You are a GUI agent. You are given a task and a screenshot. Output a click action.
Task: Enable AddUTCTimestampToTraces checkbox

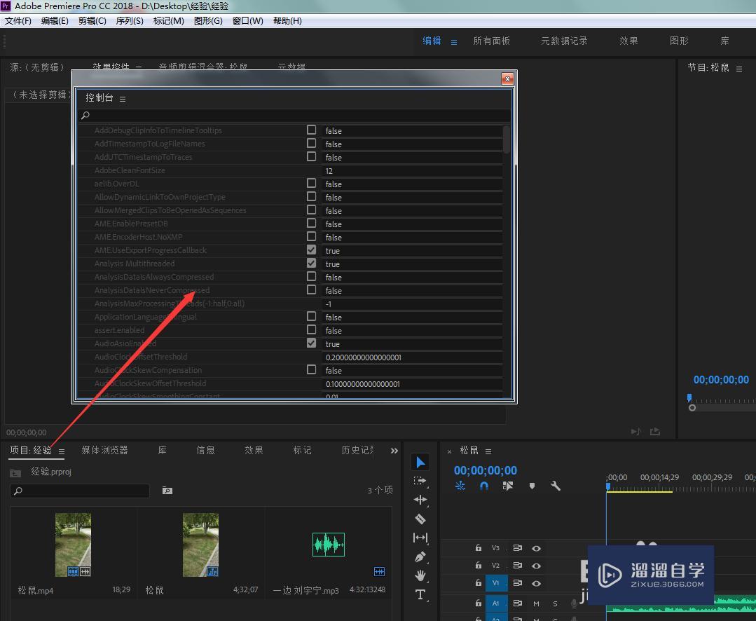(312, 157)
